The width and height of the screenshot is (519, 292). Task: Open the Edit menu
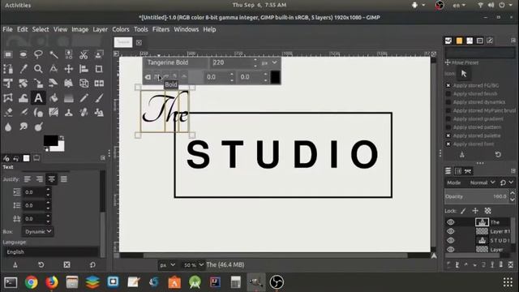22,29
